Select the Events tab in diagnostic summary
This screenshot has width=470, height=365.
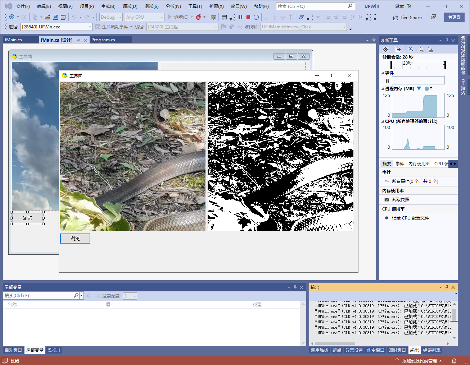tap(400, 164)
